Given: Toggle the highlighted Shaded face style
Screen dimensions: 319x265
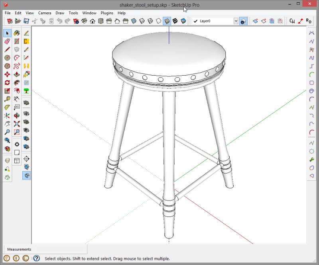Looking at the screenshot, I should 167,21.
